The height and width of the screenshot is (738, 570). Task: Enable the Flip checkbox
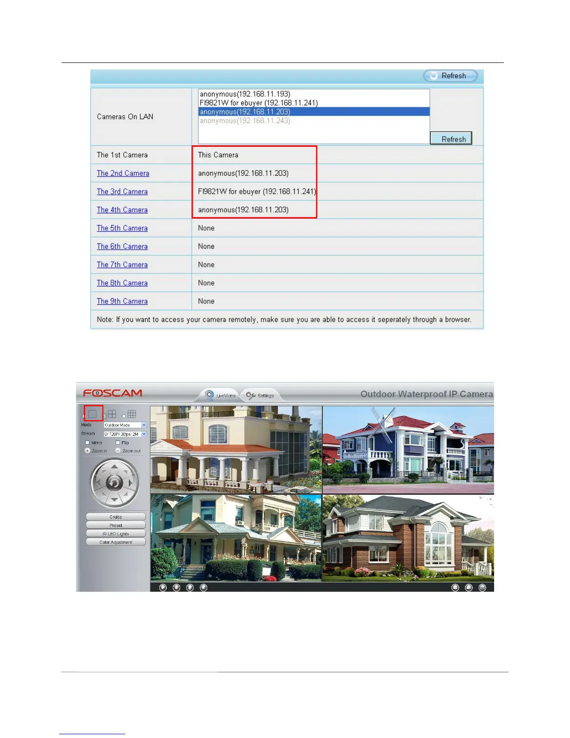(118, 443)
